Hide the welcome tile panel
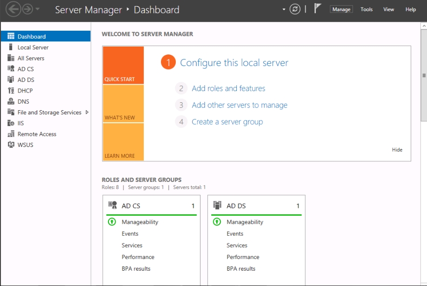427x286 pixels. click(x=397, y=150)
